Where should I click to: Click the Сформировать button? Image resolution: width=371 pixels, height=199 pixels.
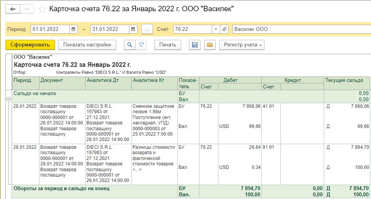30,45
